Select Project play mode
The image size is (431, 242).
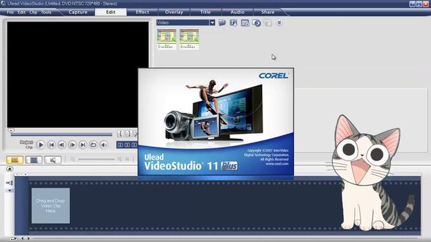coord(26,142)
